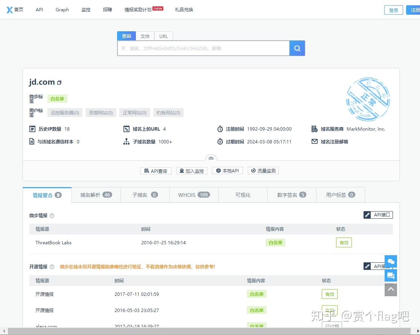Switch to the 子域名 tab
This screenshot has width=420, height=335.
145,195
